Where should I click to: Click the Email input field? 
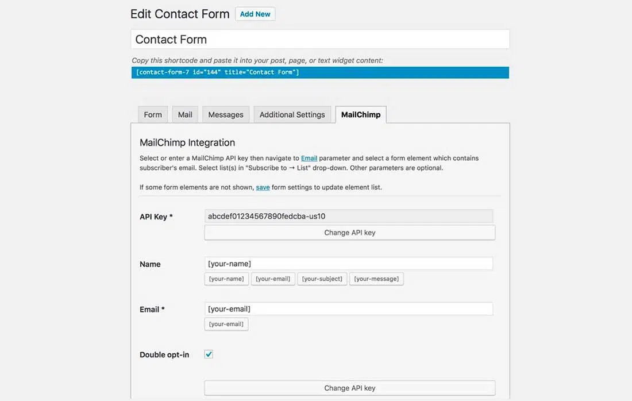coord(349,309)
